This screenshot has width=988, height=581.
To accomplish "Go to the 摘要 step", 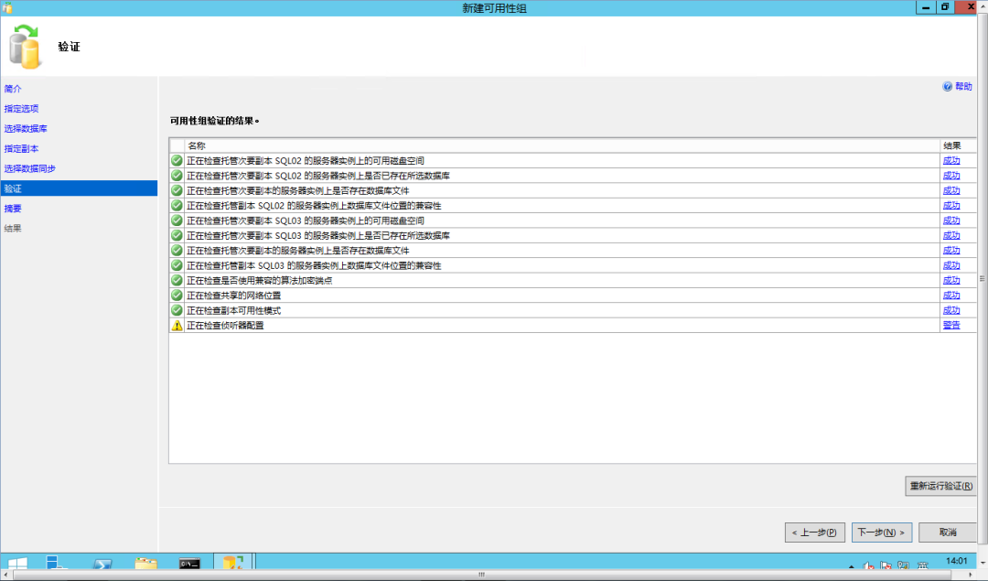I will click(13, 209).
